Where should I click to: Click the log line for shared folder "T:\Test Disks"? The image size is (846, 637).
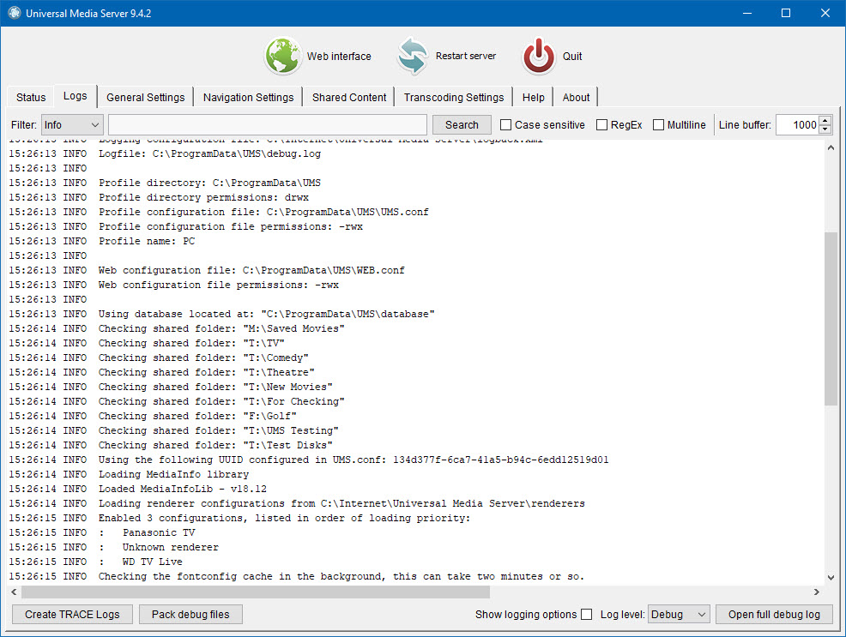[171, 445]
